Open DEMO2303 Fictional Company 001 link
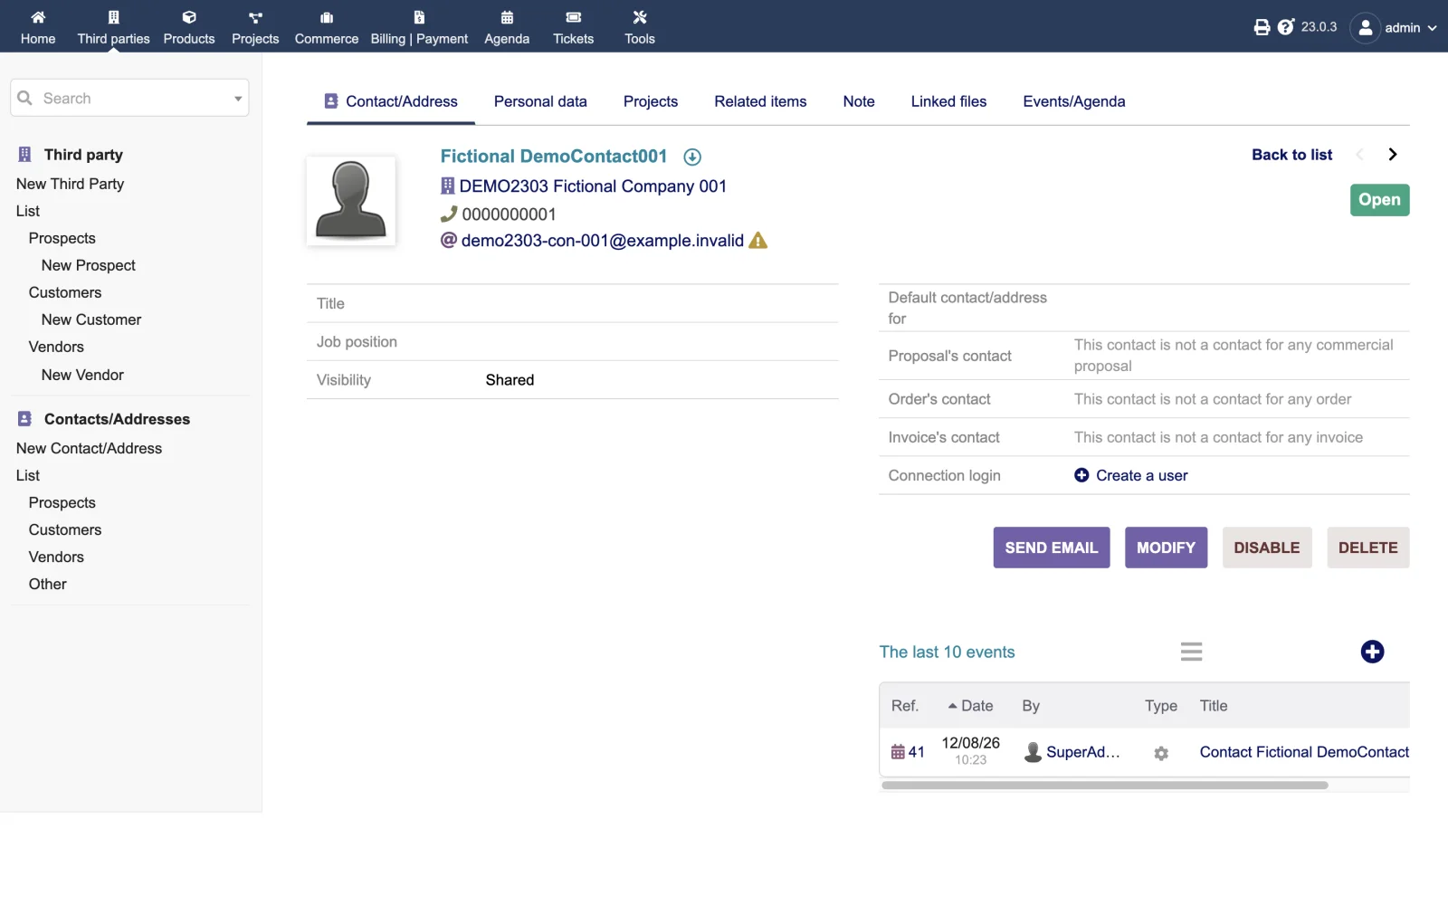The image size is (1448, 905). (x=593, y=186)
